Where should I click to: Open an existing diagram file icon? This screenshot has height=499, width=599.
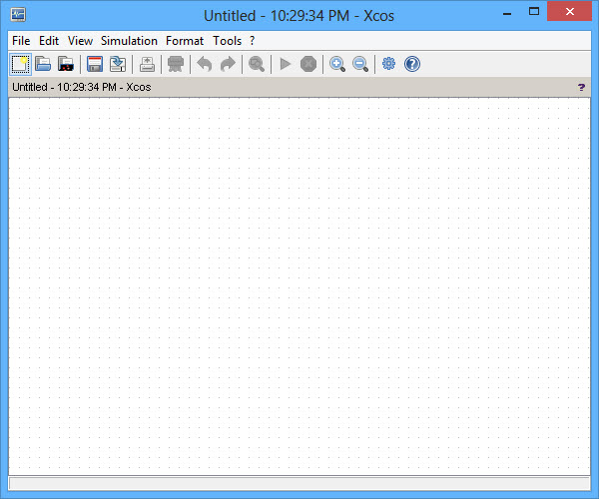tap(43, 64)
